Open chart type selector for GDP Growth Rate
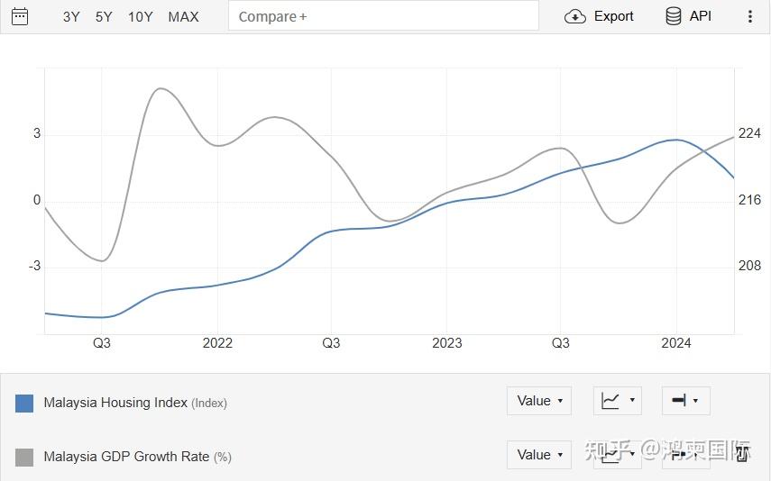 [x=618, y=454]
